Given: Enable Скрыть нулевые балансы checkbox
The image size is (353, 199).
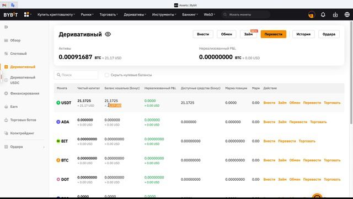Looking at the screenshot, I should (106, 75).
